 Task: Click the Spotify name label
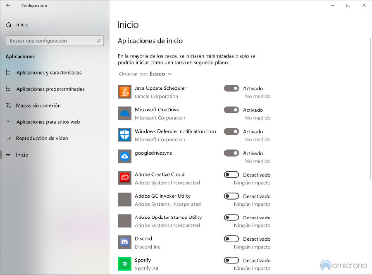pyautogui.click(x=143, y=260)
